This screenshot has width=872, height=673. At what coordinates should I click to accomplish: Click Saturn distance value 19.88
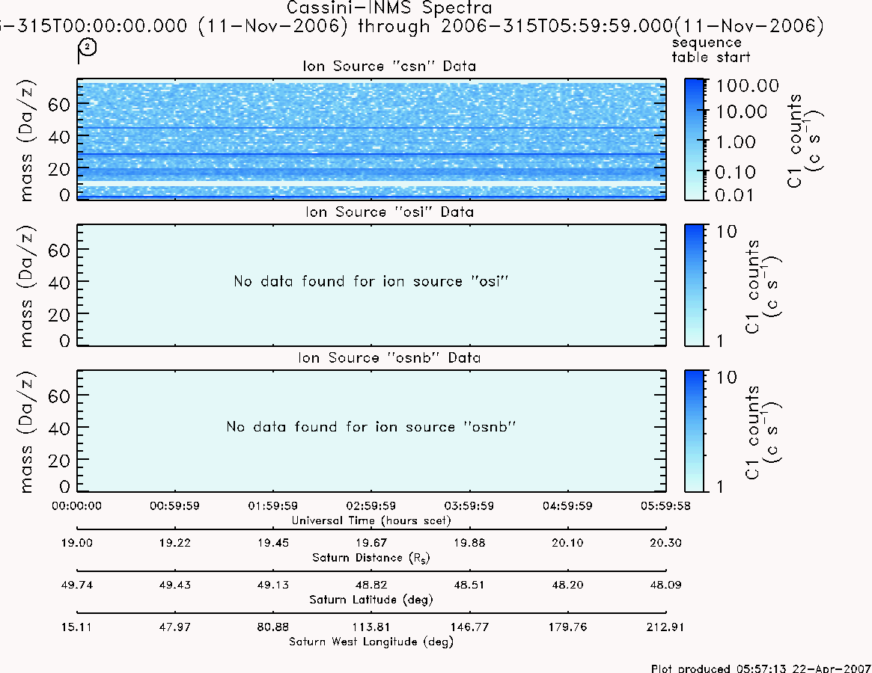pyautogui.click(x=469, y=543)
